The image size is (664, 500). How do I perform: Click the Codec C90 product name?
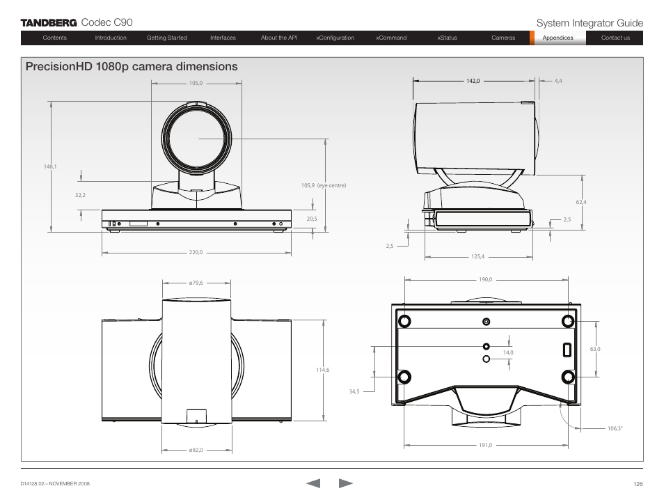[x=106, y=22]
